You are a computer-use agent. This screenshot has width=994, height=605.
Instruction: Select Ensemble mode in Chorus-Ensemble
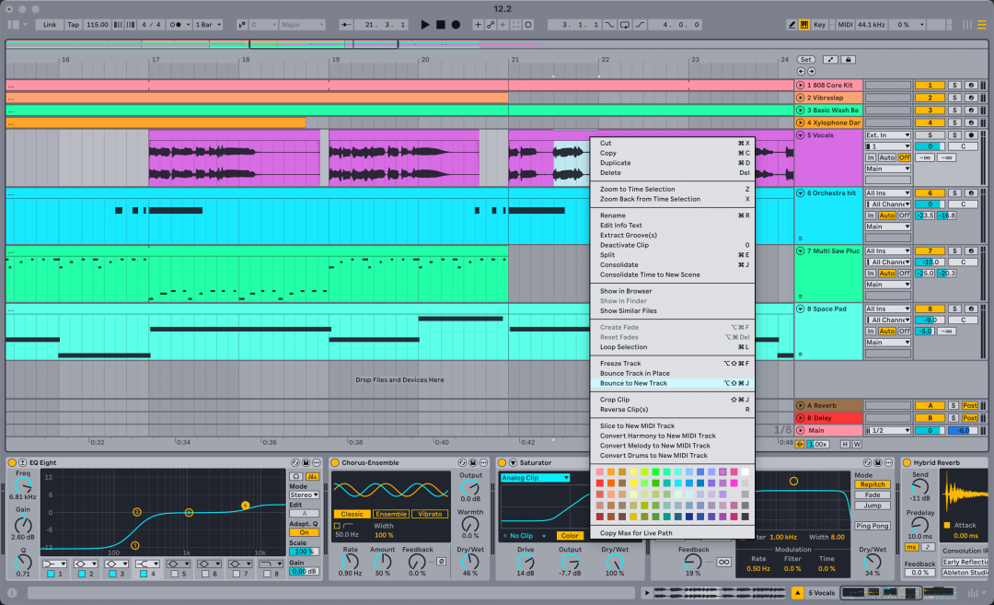click(x=390, y=515)
